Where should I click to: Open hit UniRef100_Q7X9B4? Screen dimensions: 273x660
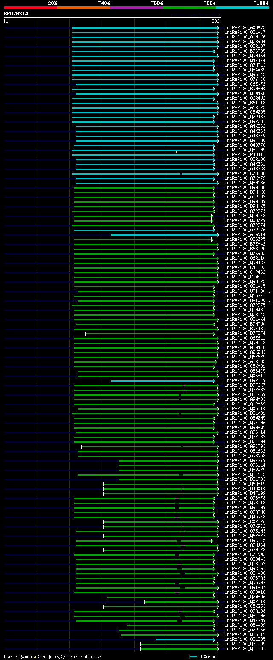tap(245, 41)
